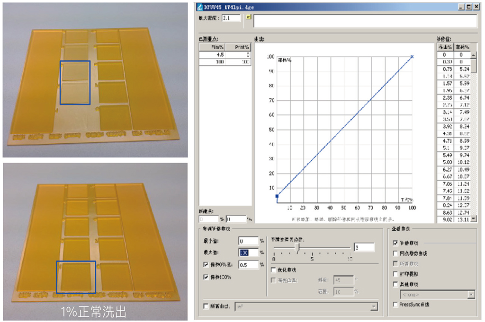The image size is (485, 322).
Task: Maximize the DFUV45 curve window
Action: [468, 7]
